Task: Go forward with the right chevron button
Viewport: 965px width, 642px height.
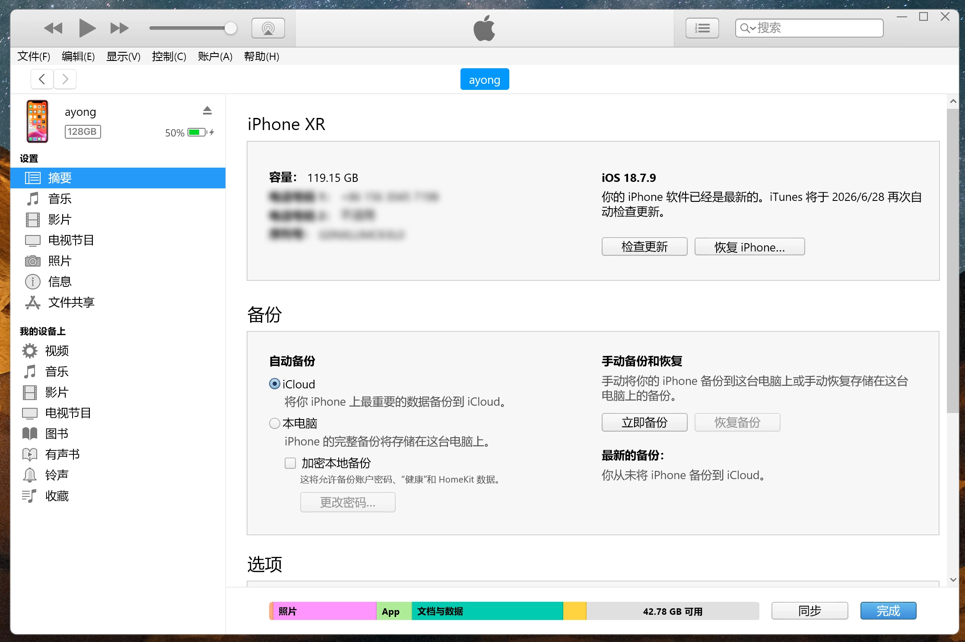Action: click(65, 79)
